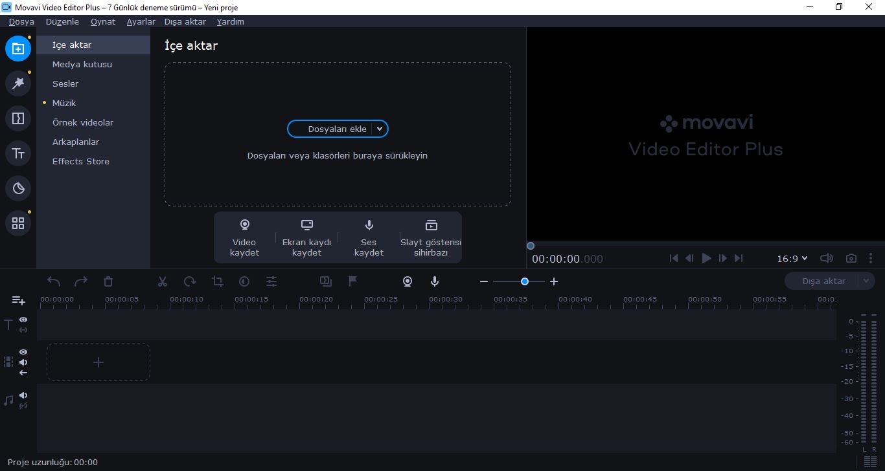
Task: Select Arkaplanlar in the side list
Action: [93, 142]
